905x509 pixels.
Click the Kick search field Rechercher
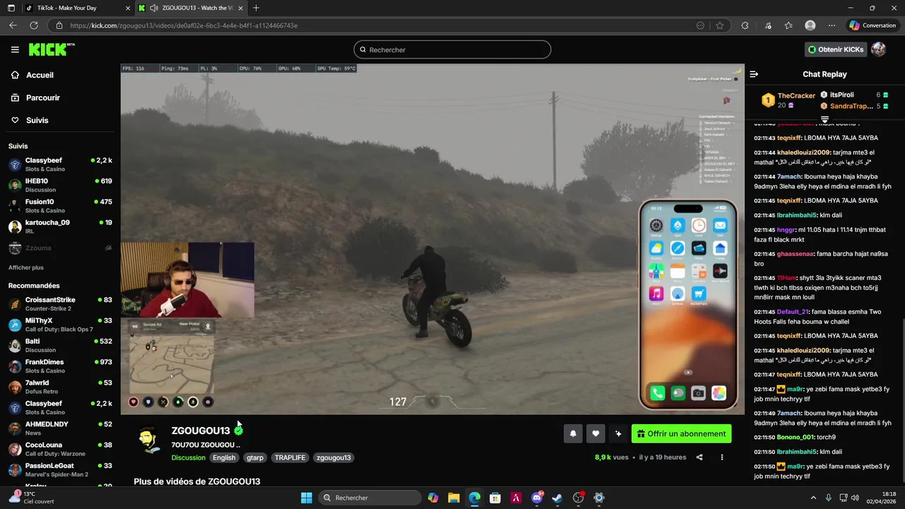(x=452, y=49)
